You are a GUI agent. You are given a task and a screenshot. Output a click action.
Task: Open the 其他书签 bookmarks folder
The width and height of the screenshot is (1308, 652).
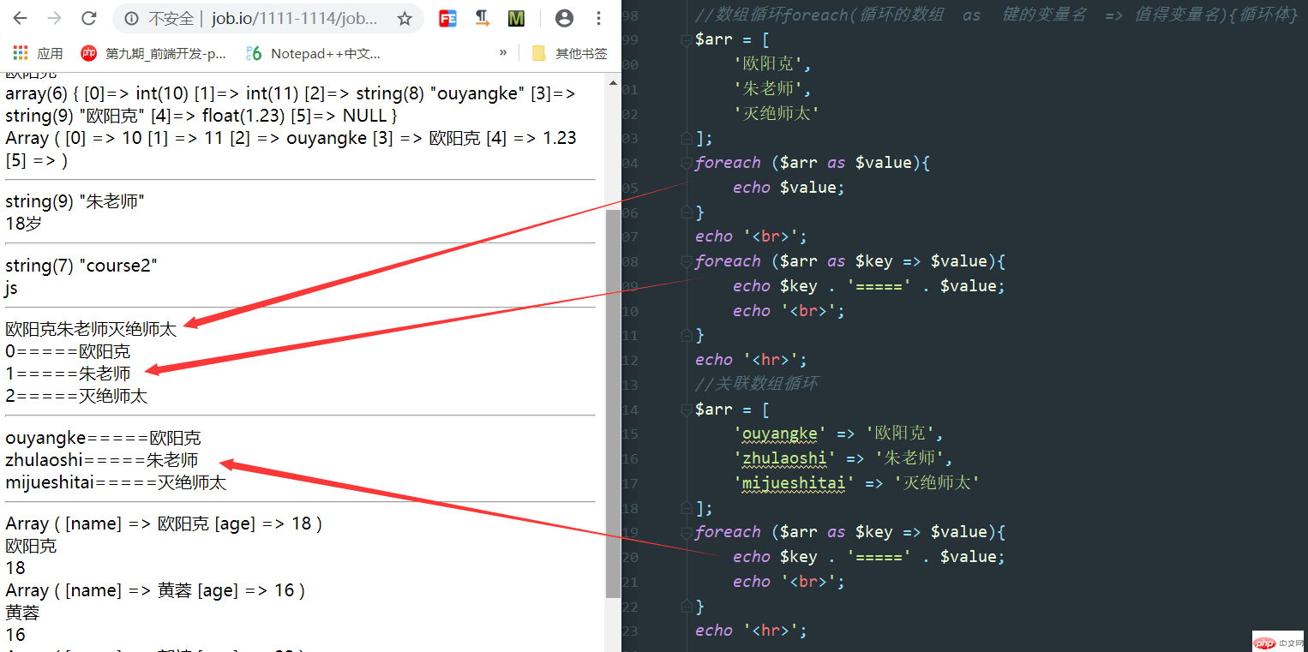point(569,53)
